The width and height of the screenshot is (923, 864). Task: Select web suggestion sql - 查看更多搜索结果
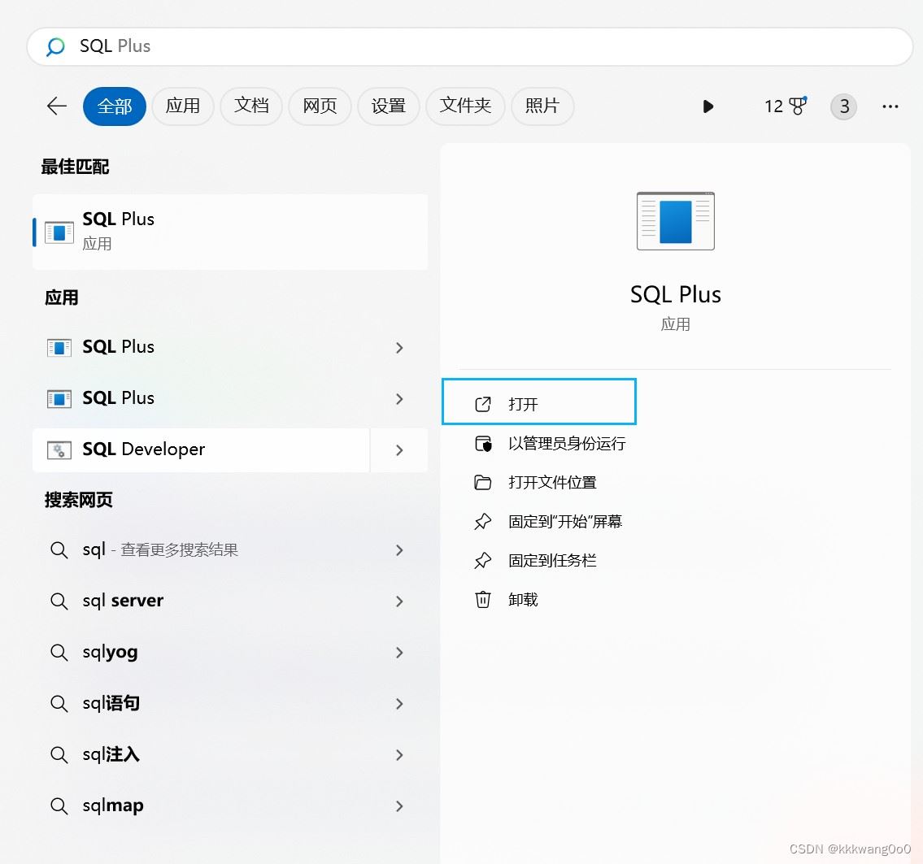[200, 550]
